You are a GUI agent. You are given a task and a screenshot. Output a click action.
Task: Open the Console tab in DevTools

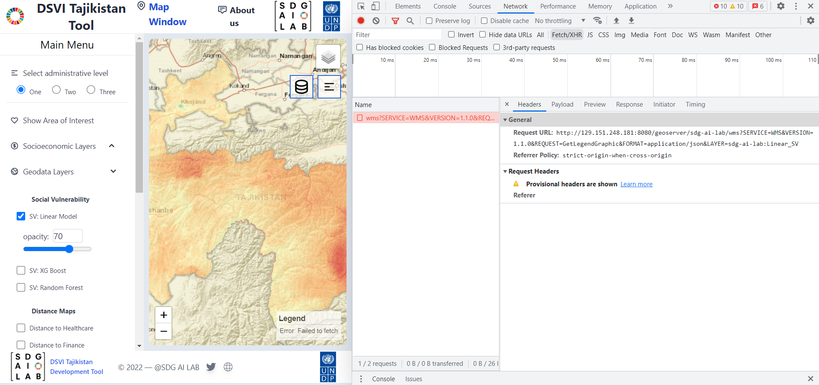(x=445, y=6)
